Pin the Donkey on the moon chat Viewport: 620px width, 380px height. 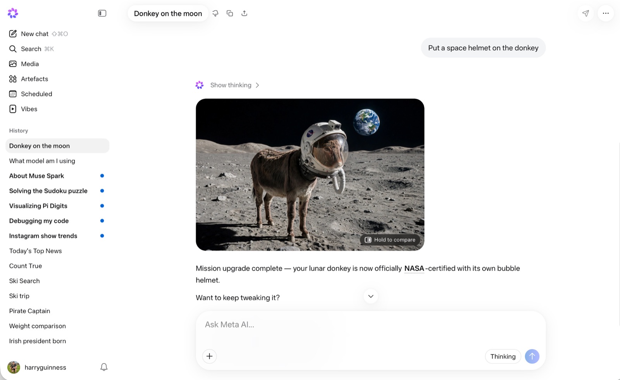[x=215, y=13]
